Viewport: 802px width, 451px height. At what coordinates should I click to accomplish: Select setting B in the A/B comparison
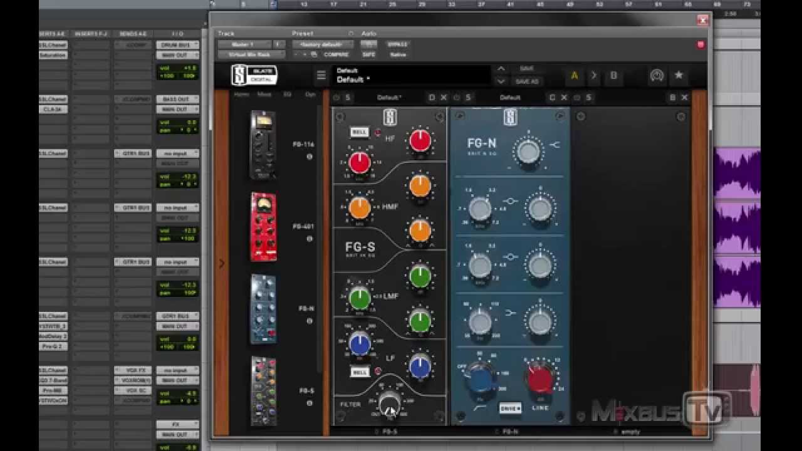click(x=613, y=76)
